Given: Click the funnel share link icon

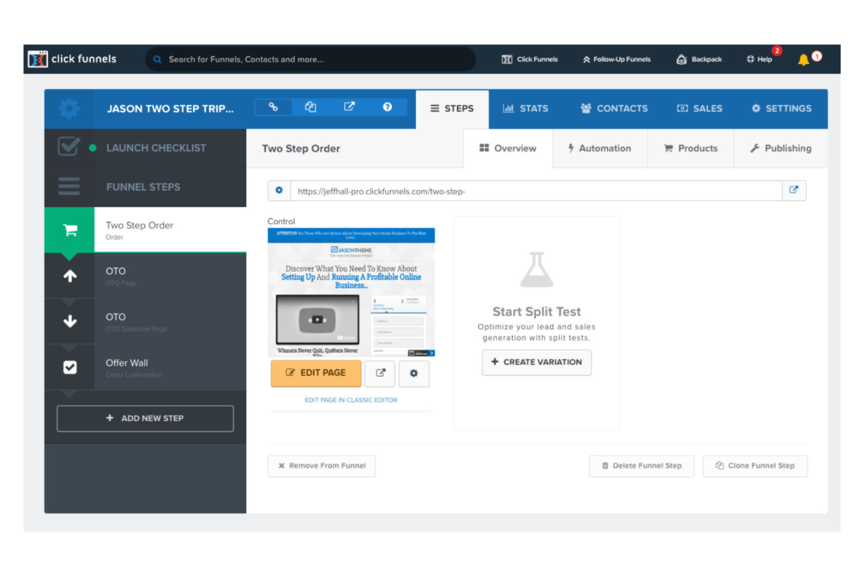Looking at the screenshot, I should coord(273,108).
